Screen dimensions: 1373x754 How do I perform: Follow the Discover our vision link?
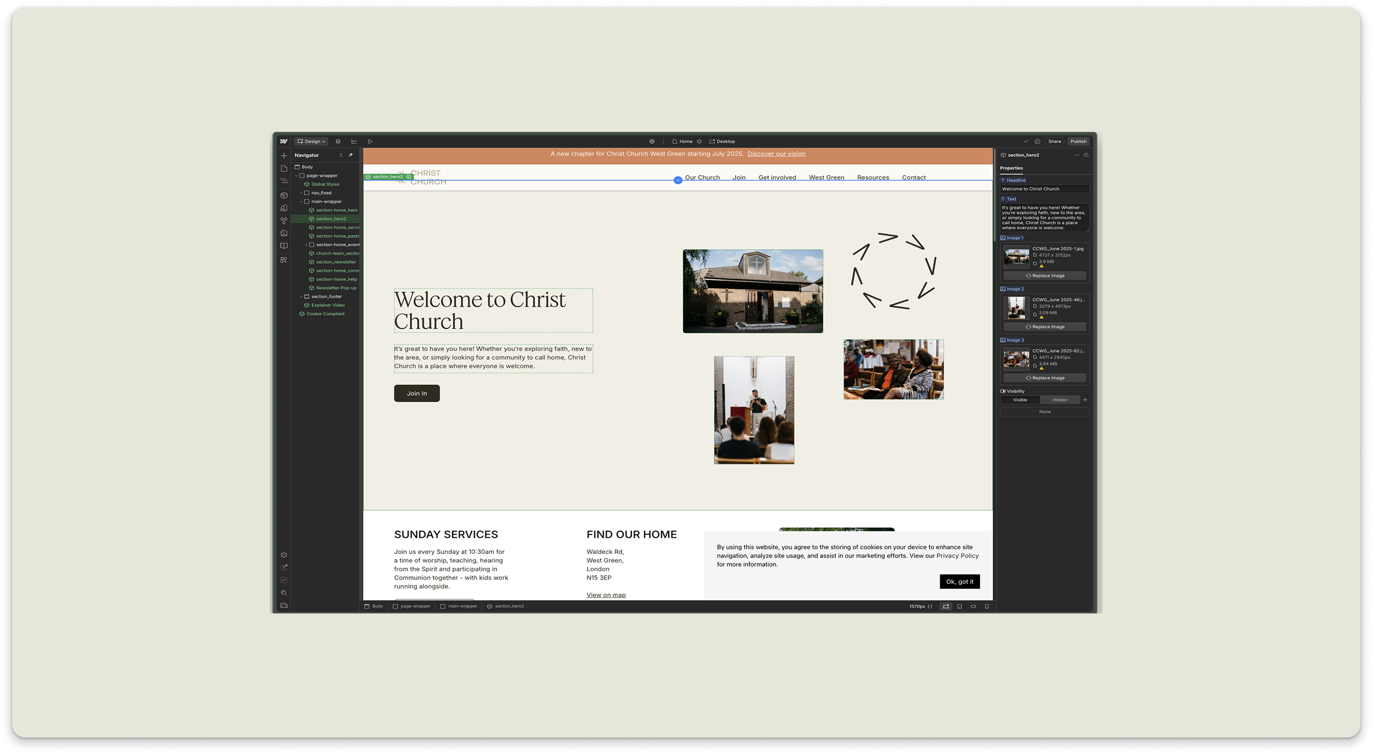776,154
